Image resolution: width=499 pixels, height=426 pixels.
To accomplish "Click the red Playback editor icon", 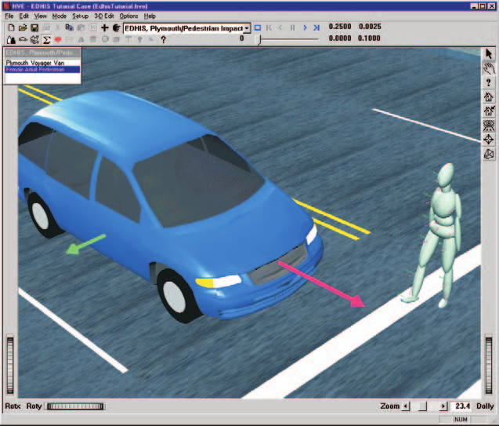I will (58, 40).
